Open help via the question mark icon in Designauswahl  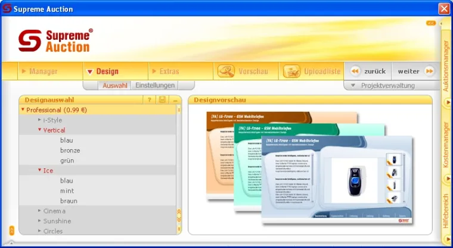pos(150,100)
